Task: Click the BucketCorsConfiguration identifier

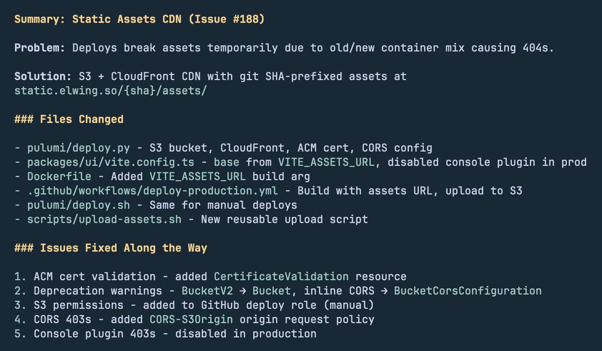Action: click(468, 291)
